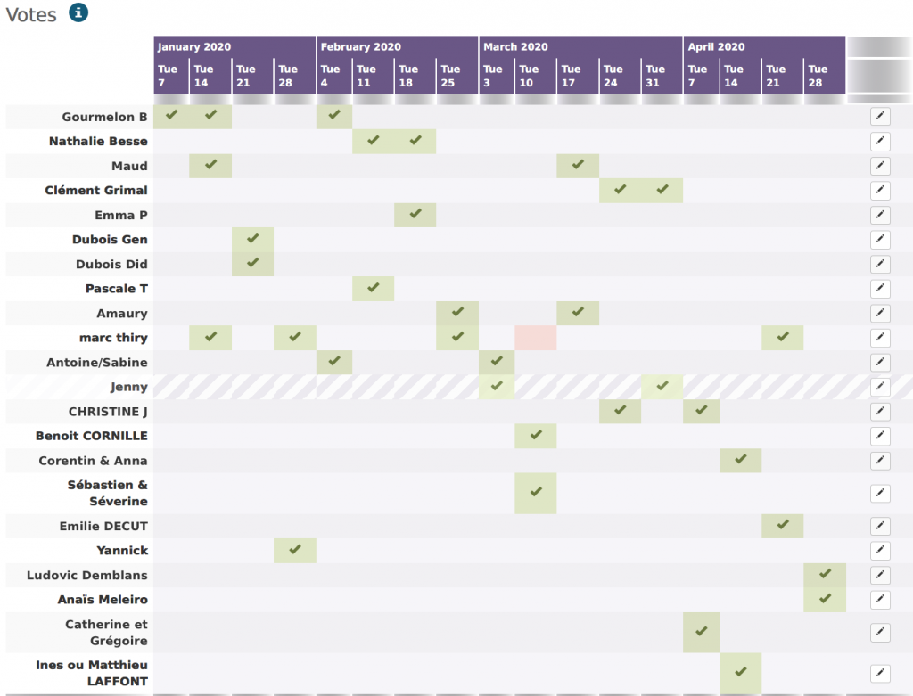
Task: Click Ludovic Demblans's Tue 28 April vote
Action: tap(825, 574)
